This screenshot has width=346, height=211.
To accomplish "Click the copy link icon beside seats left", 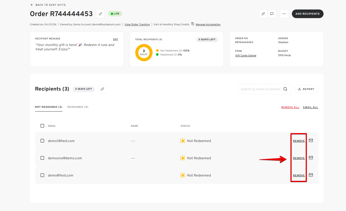I will pos(102,89).
